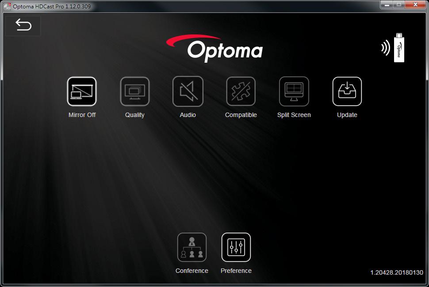
Task: Click the Update label text
Action: point(347,115)
